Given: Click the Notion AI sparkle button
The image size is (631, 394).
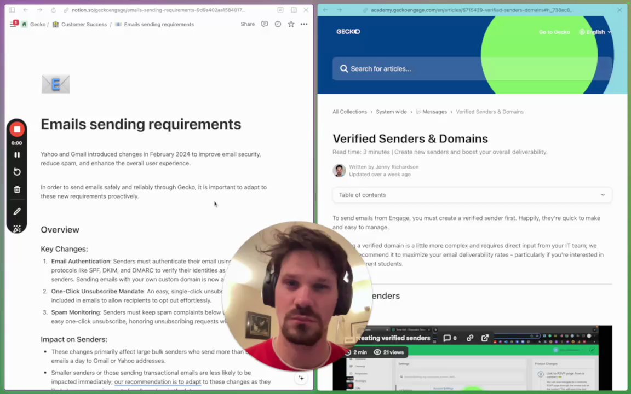Looking at the screenshot, I should click(301, 378).
